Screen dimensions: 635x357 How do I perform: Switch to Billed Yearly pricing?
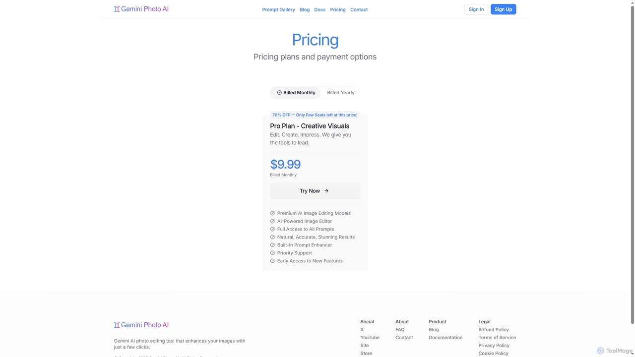(x=340, y=93)
